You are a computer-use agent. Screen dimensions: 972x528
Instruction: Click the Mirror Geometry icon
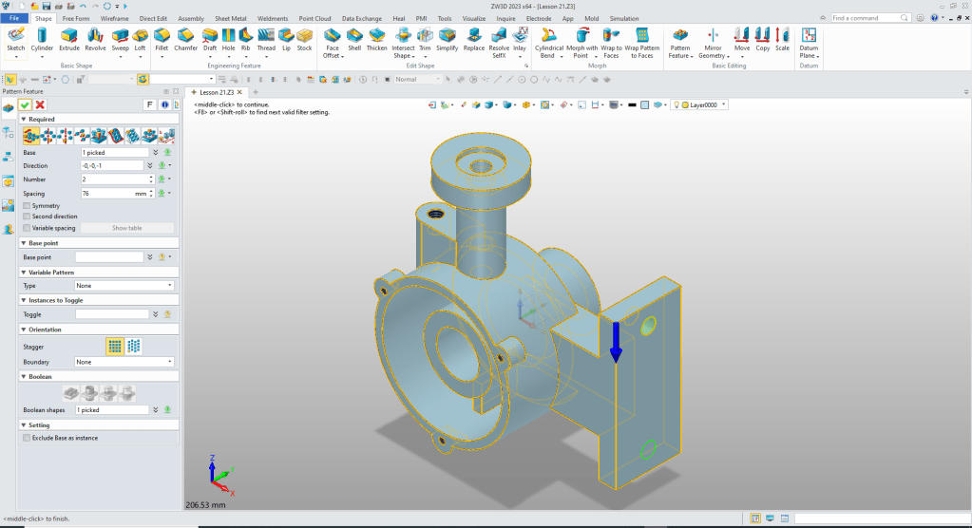712,37
